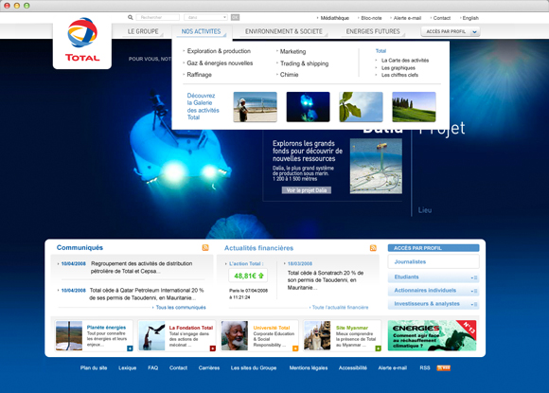Follow the Tous les communiqués link
The height and width of the screenshot is (393, 549).
pyautogui.click(x=181, y=307)
